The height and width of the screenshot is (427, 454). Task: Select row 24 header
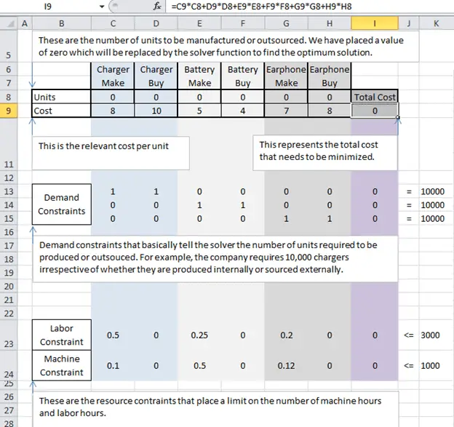click(x=9, y=365)
